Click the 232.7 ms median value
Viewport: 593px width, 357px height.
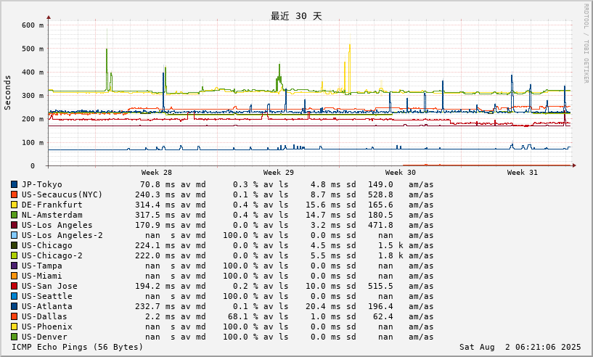coord(155,306)
